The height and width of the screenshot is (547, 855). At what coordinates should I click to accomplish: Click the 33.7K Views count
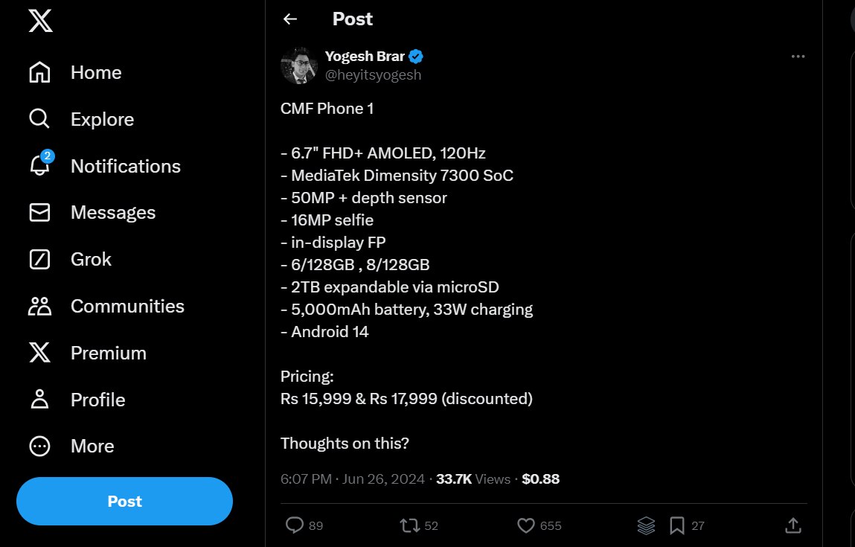click(473, 479)
